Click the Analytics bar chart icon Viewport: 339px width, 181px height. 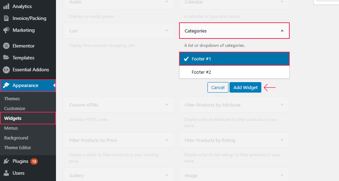pyautogui.click(x=6, y=7)
